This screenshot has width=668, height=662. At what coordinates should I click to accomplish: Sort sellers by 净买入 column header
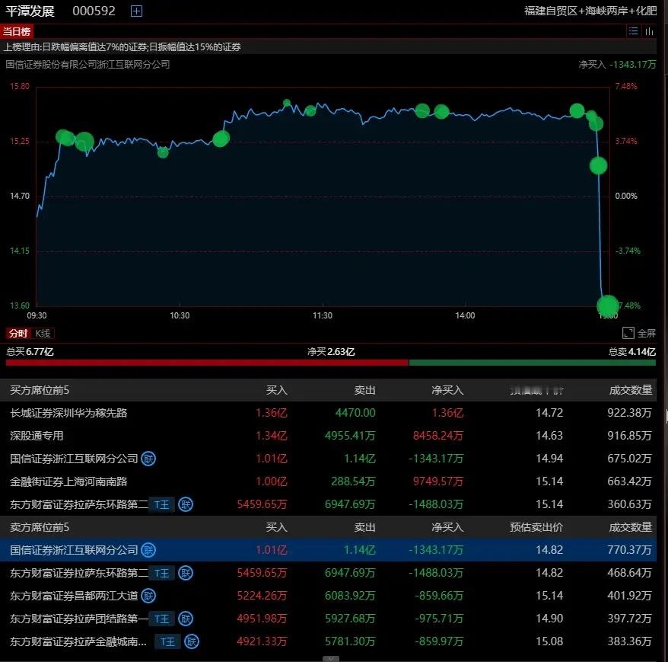pos(447,527)
